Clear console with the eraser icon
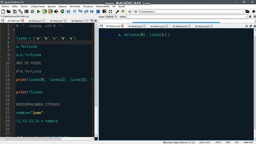Viewport: 256px width, 144px height. 251,26
